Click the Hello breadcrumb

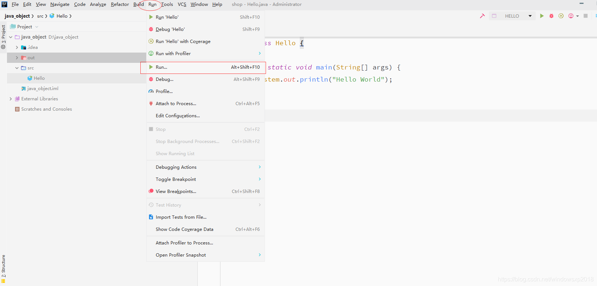click(62, 16)
